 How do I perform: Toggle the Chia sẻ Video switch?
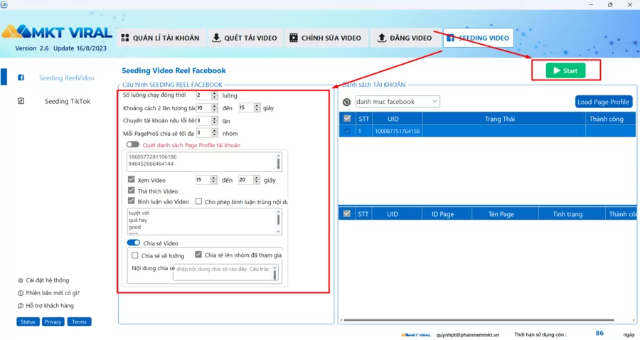point(134,243)
